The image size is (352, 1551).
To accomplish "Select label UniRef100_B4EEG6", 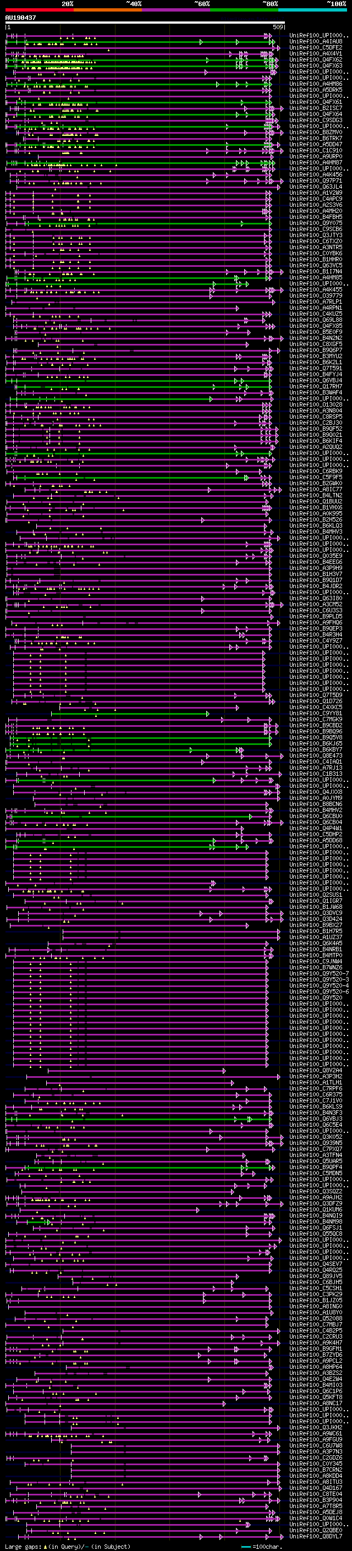I will point(316,562).
